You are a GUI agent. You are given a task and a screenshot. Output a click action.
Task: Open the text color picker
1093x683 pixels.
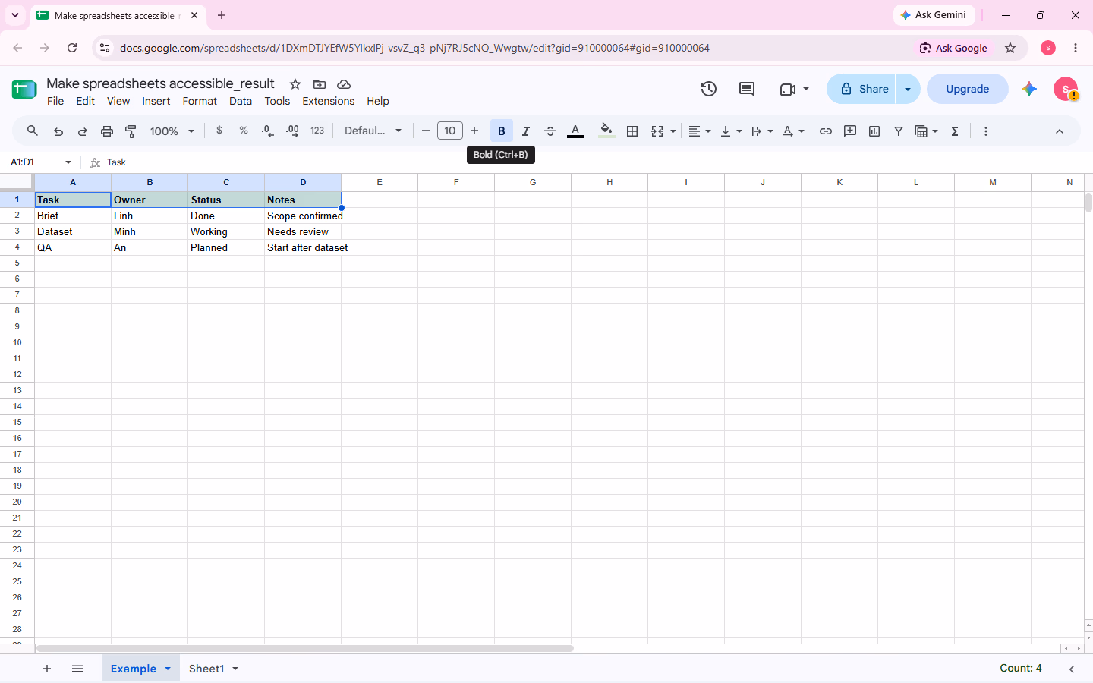point(576,131)
